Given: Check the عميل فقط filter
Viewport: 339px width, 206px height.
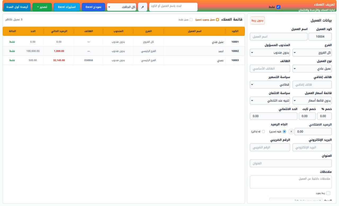Looking at the screenshot, I should tap(191, 20).
